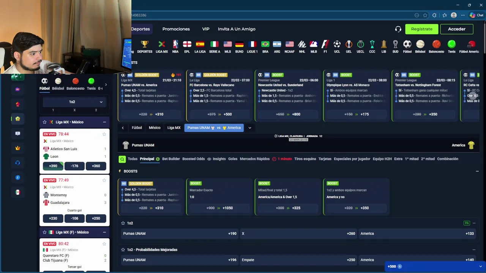Select Empate odds +250
Viewport: 486px width, 273px height.
[x=298, y=260]
